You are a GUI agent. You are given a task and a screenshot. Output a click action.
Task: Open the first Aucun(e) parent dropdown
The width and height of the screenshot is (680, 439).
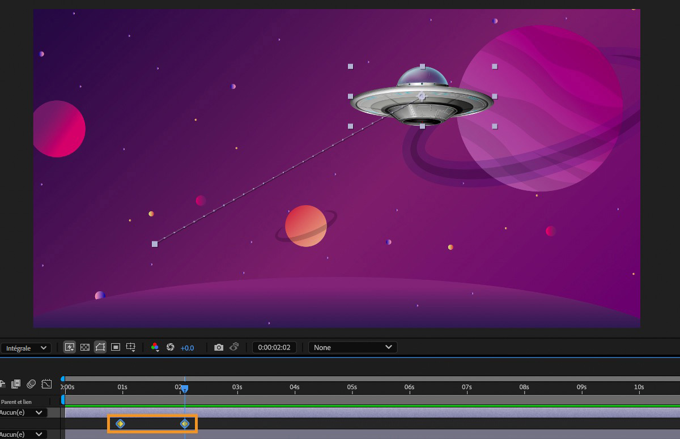[x=23, y=412]
